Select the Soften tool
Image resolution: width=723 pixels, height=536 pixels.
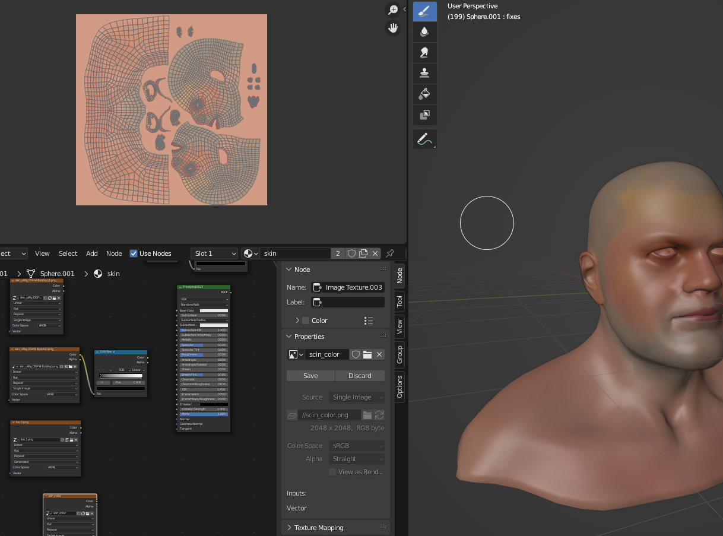coord(424,32)
